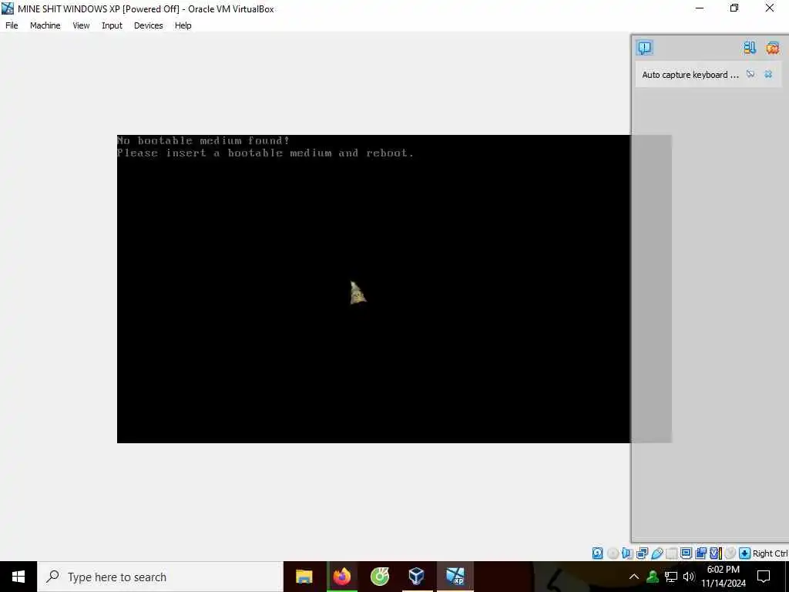Click the delete all notifications icon

tap(772, 48)
